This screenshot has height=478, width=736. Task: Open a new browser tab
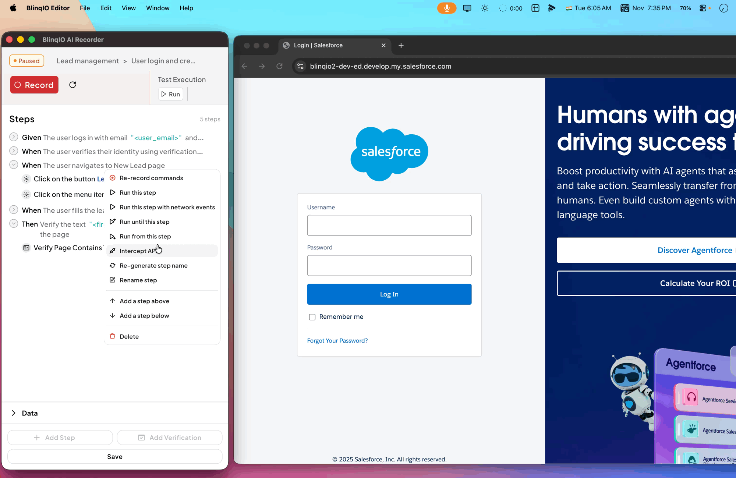(401, 45)
